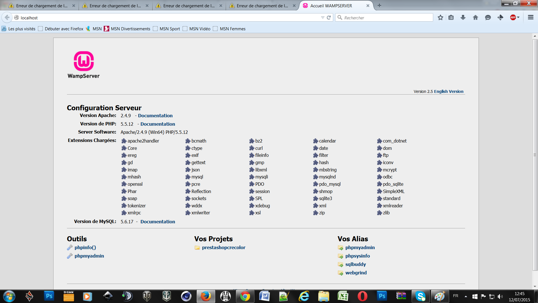Switch to Google Chrome in taskbar

tap(245, 296)
